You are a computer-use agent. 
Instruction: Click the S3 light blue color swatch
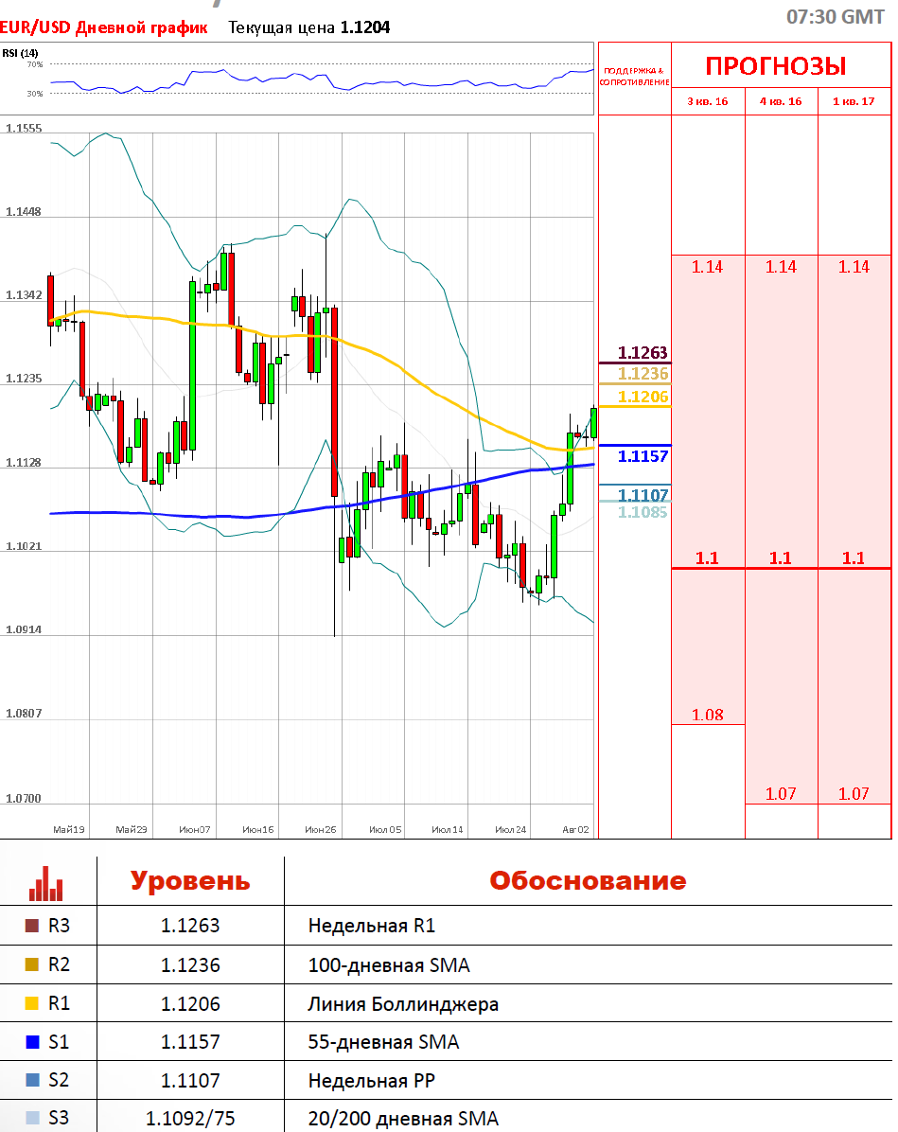coord(32,1118)
